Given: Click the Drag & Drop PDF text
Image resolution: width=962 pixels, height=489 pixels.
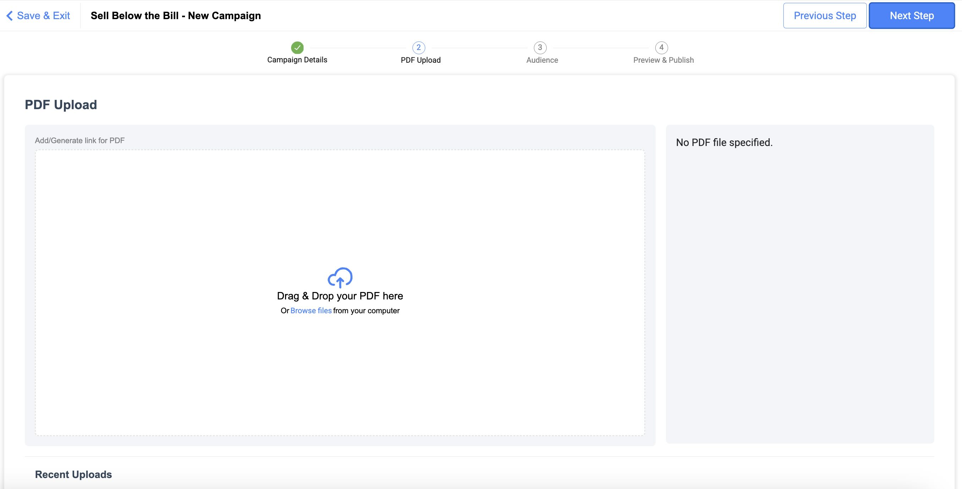Looking at the screenshot, I should coord(340,296).
